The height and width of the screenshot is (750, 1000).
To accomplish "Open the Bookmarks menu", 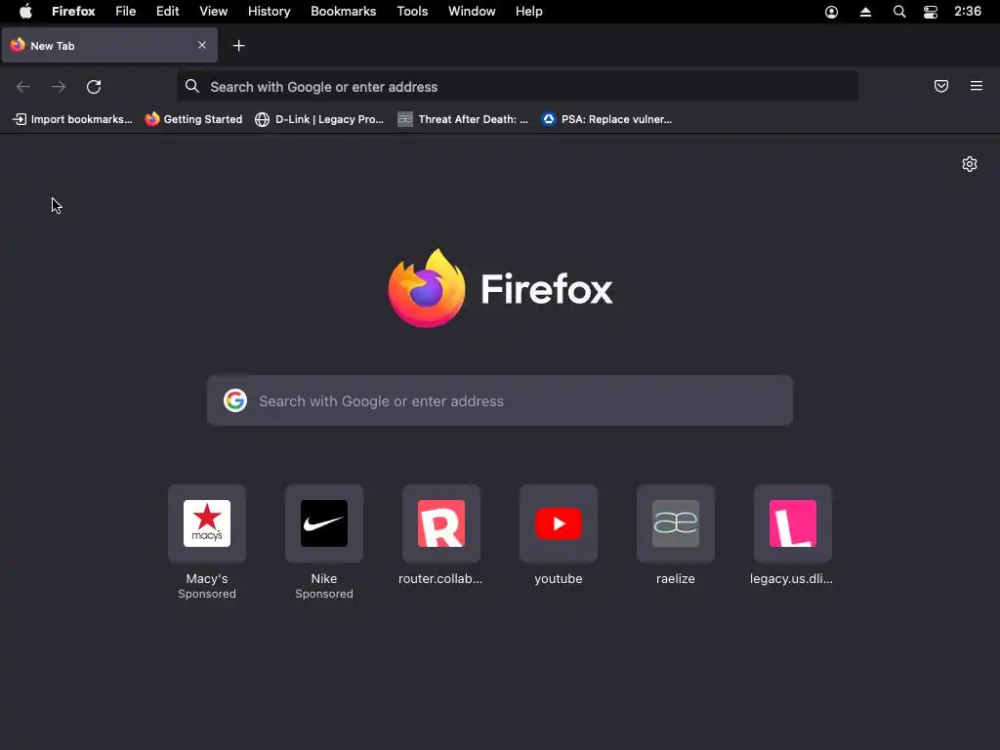I will [x=343, y=12].
